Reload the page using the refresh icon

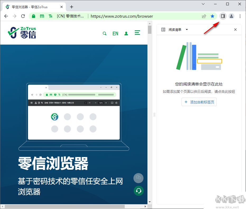(x=23, y=16)
